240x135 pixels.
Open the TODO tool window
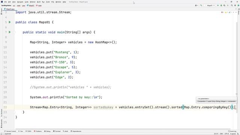coord(28,131)
